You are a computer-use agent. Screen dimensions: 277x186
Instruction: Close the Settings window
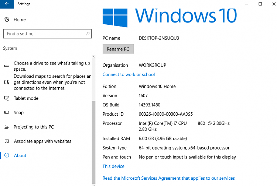point(274,4)
